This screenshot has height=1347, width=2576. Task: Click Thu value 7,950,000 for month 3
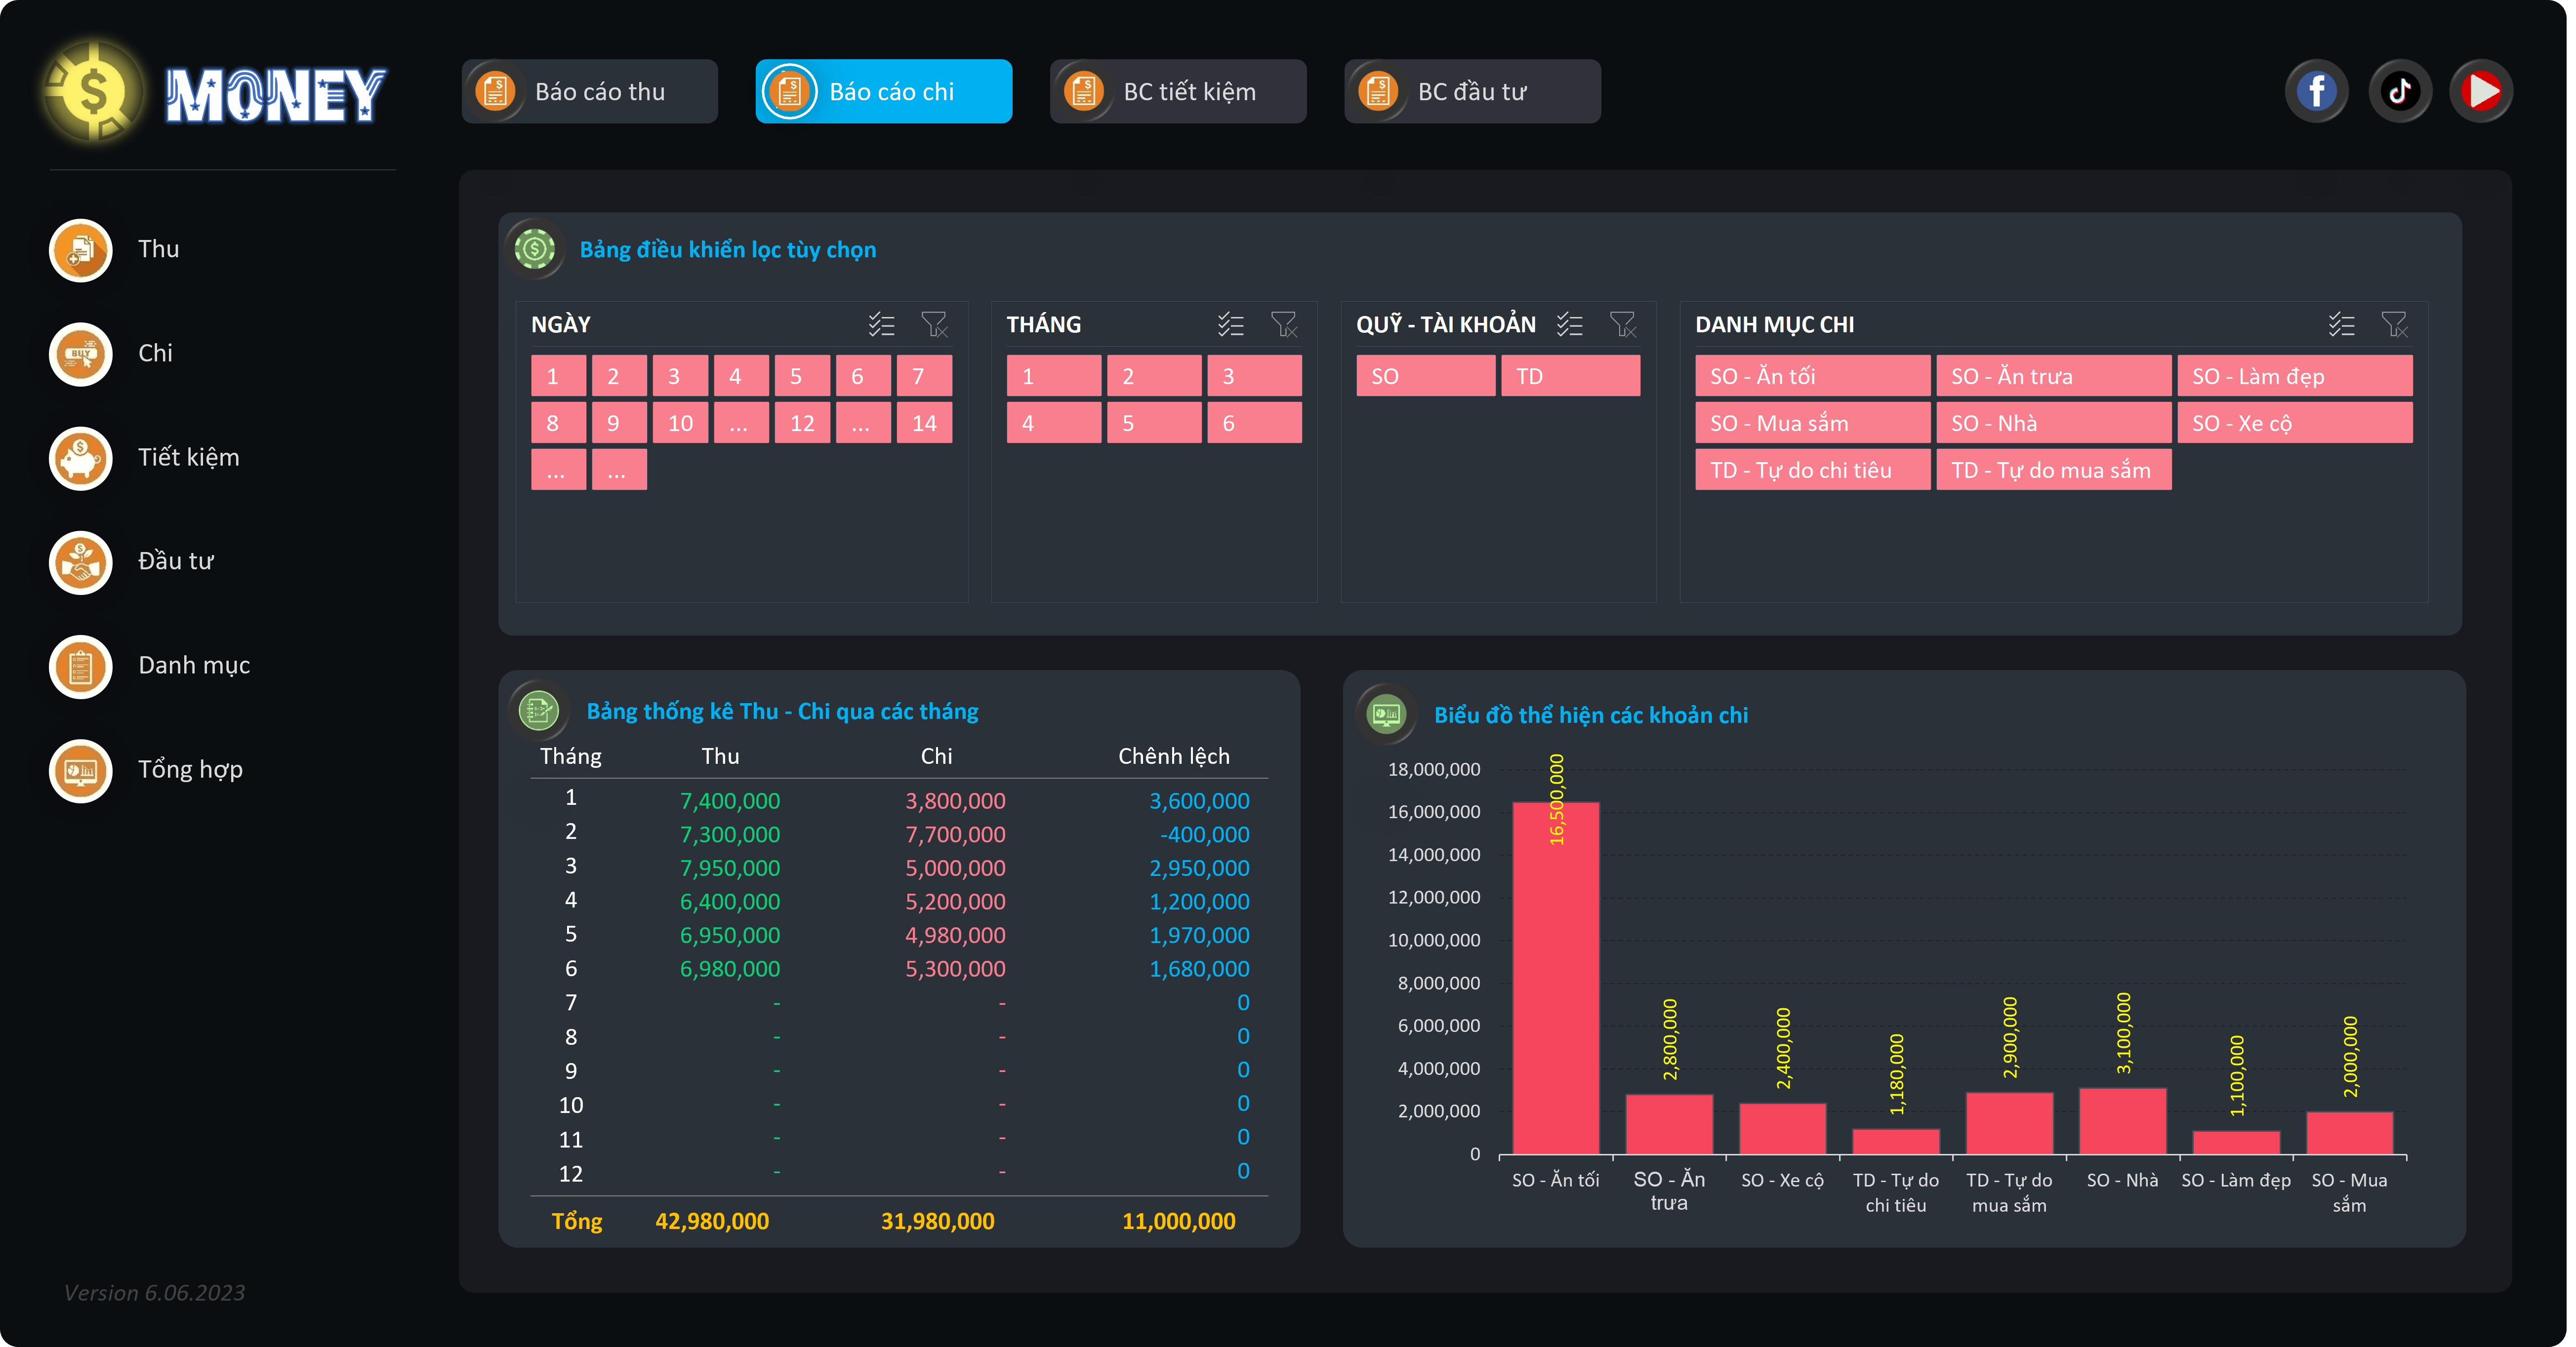point(730,869)
